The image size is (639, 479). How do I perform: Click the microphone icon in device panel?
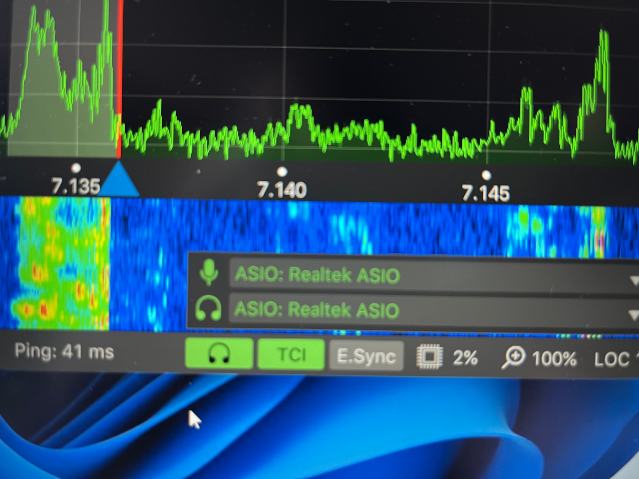click(209, 272)
